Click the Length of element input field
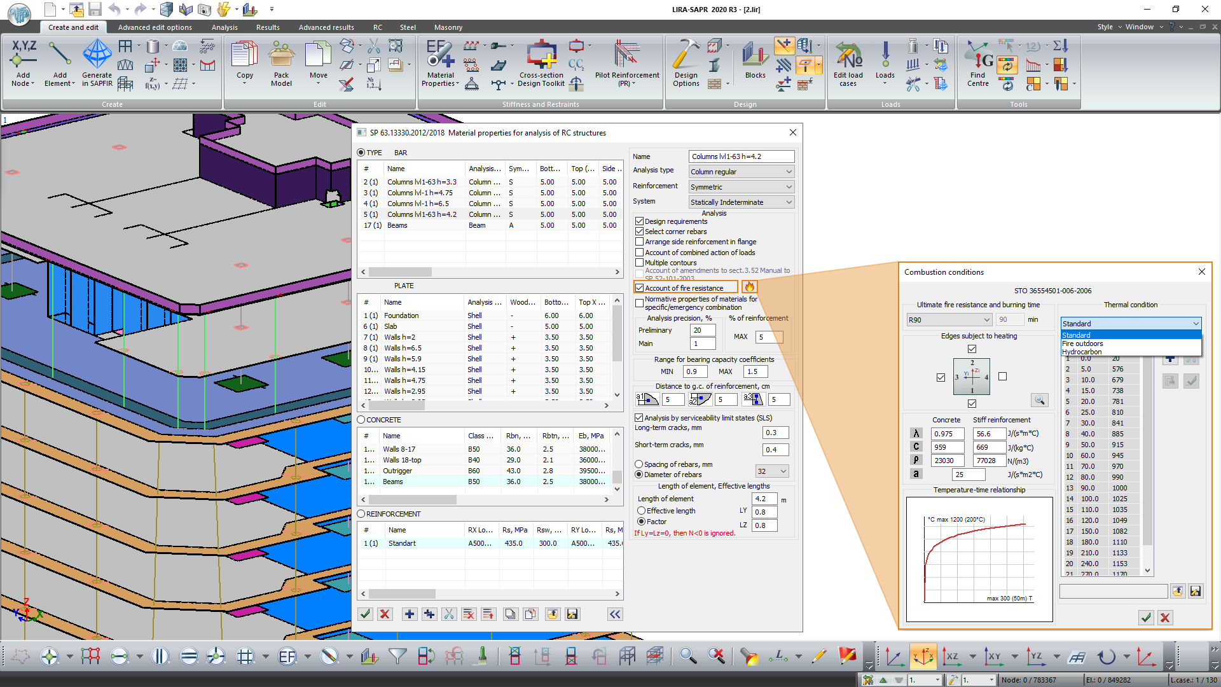The image size is (1221, 687). point(764,499)
